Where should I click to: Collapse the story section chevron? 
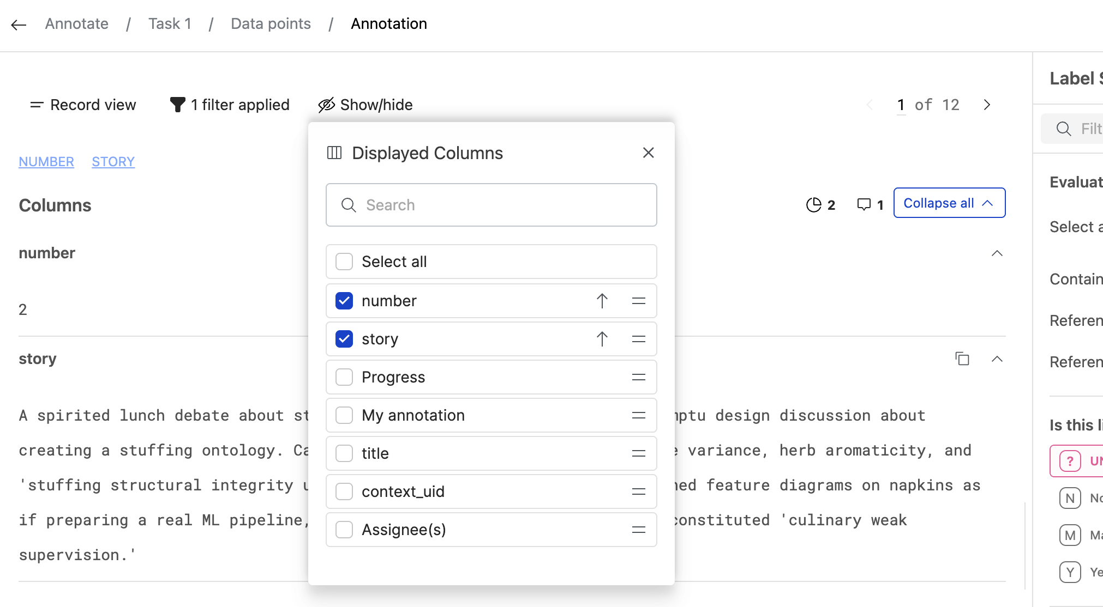[998, 359]
